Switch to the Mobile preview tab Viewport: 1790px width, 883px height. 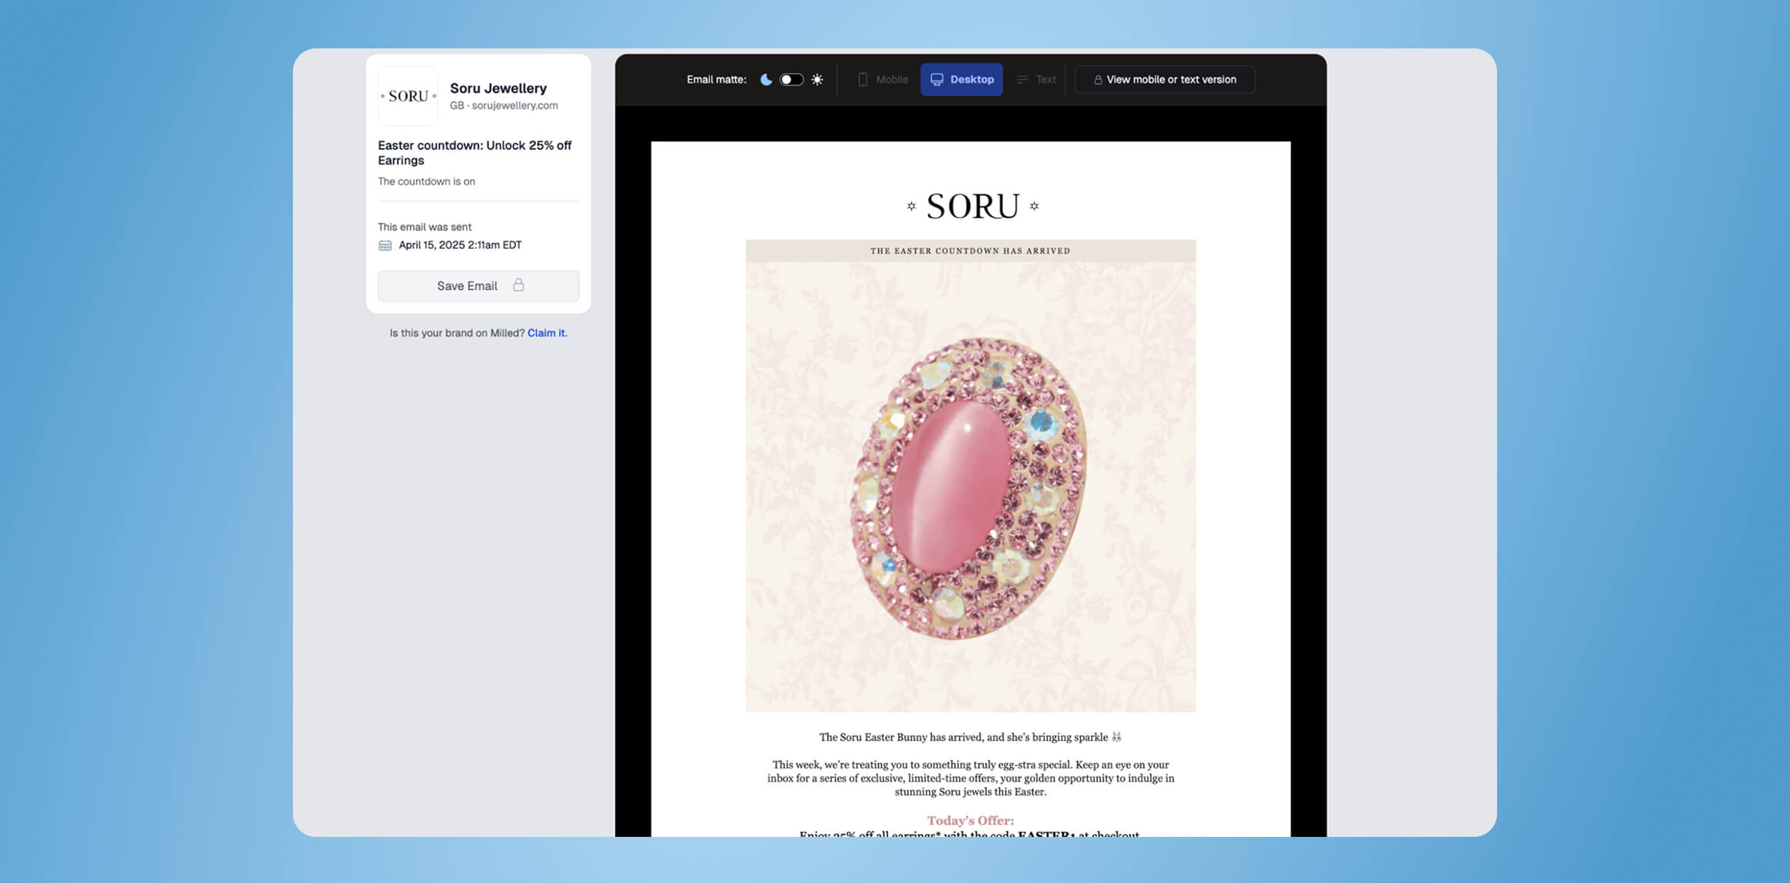pyautogui.click(x=883, y=79)
